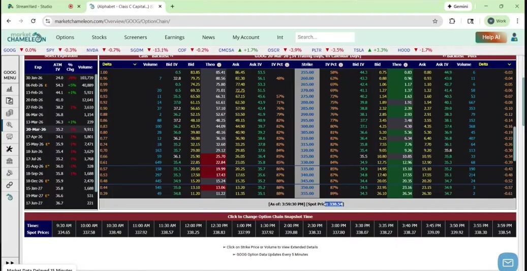The image size is (527, 271).
Task: Select the 30-Jan-26 expiration row
Action: (60, 78)
